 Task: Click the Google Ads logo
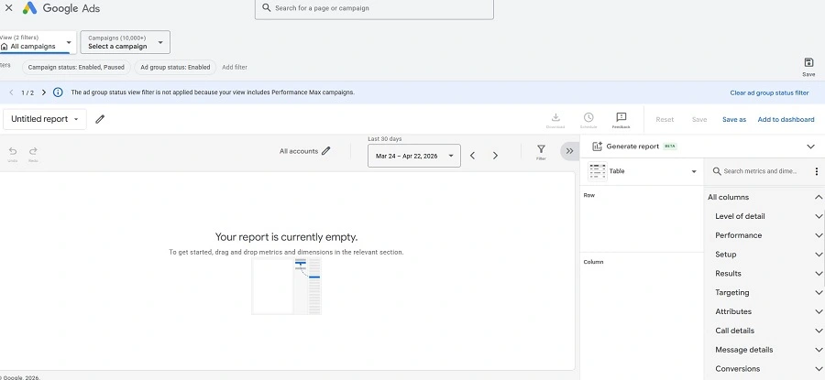(61, 8)
